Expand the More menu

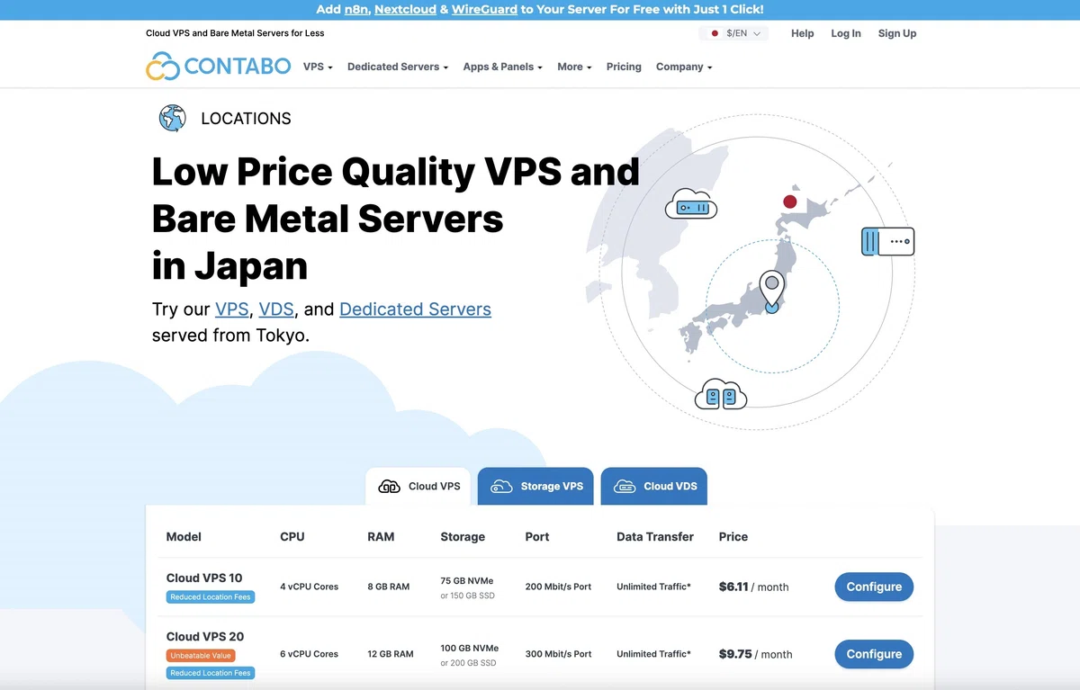pyautogui.click(x=574, y=67)
